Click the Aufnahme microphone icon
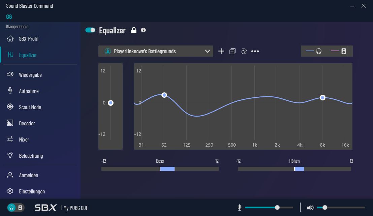 point(10,90)
